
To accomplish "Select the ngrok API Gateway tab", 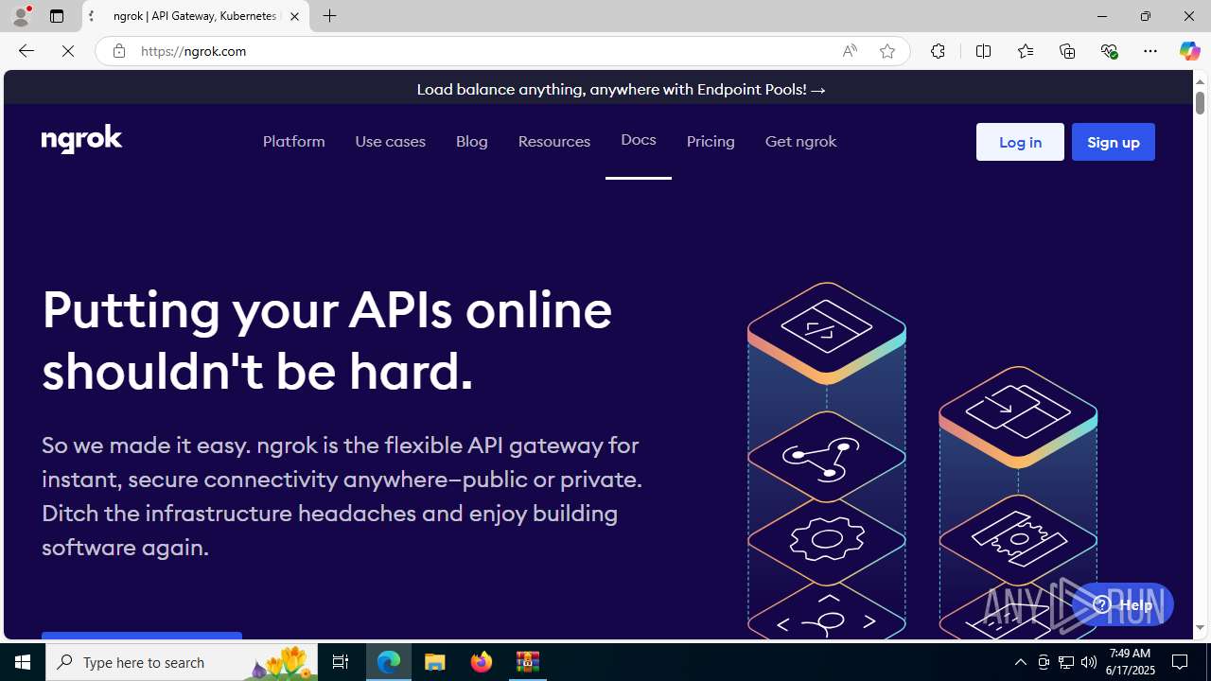I will point(196,16).
